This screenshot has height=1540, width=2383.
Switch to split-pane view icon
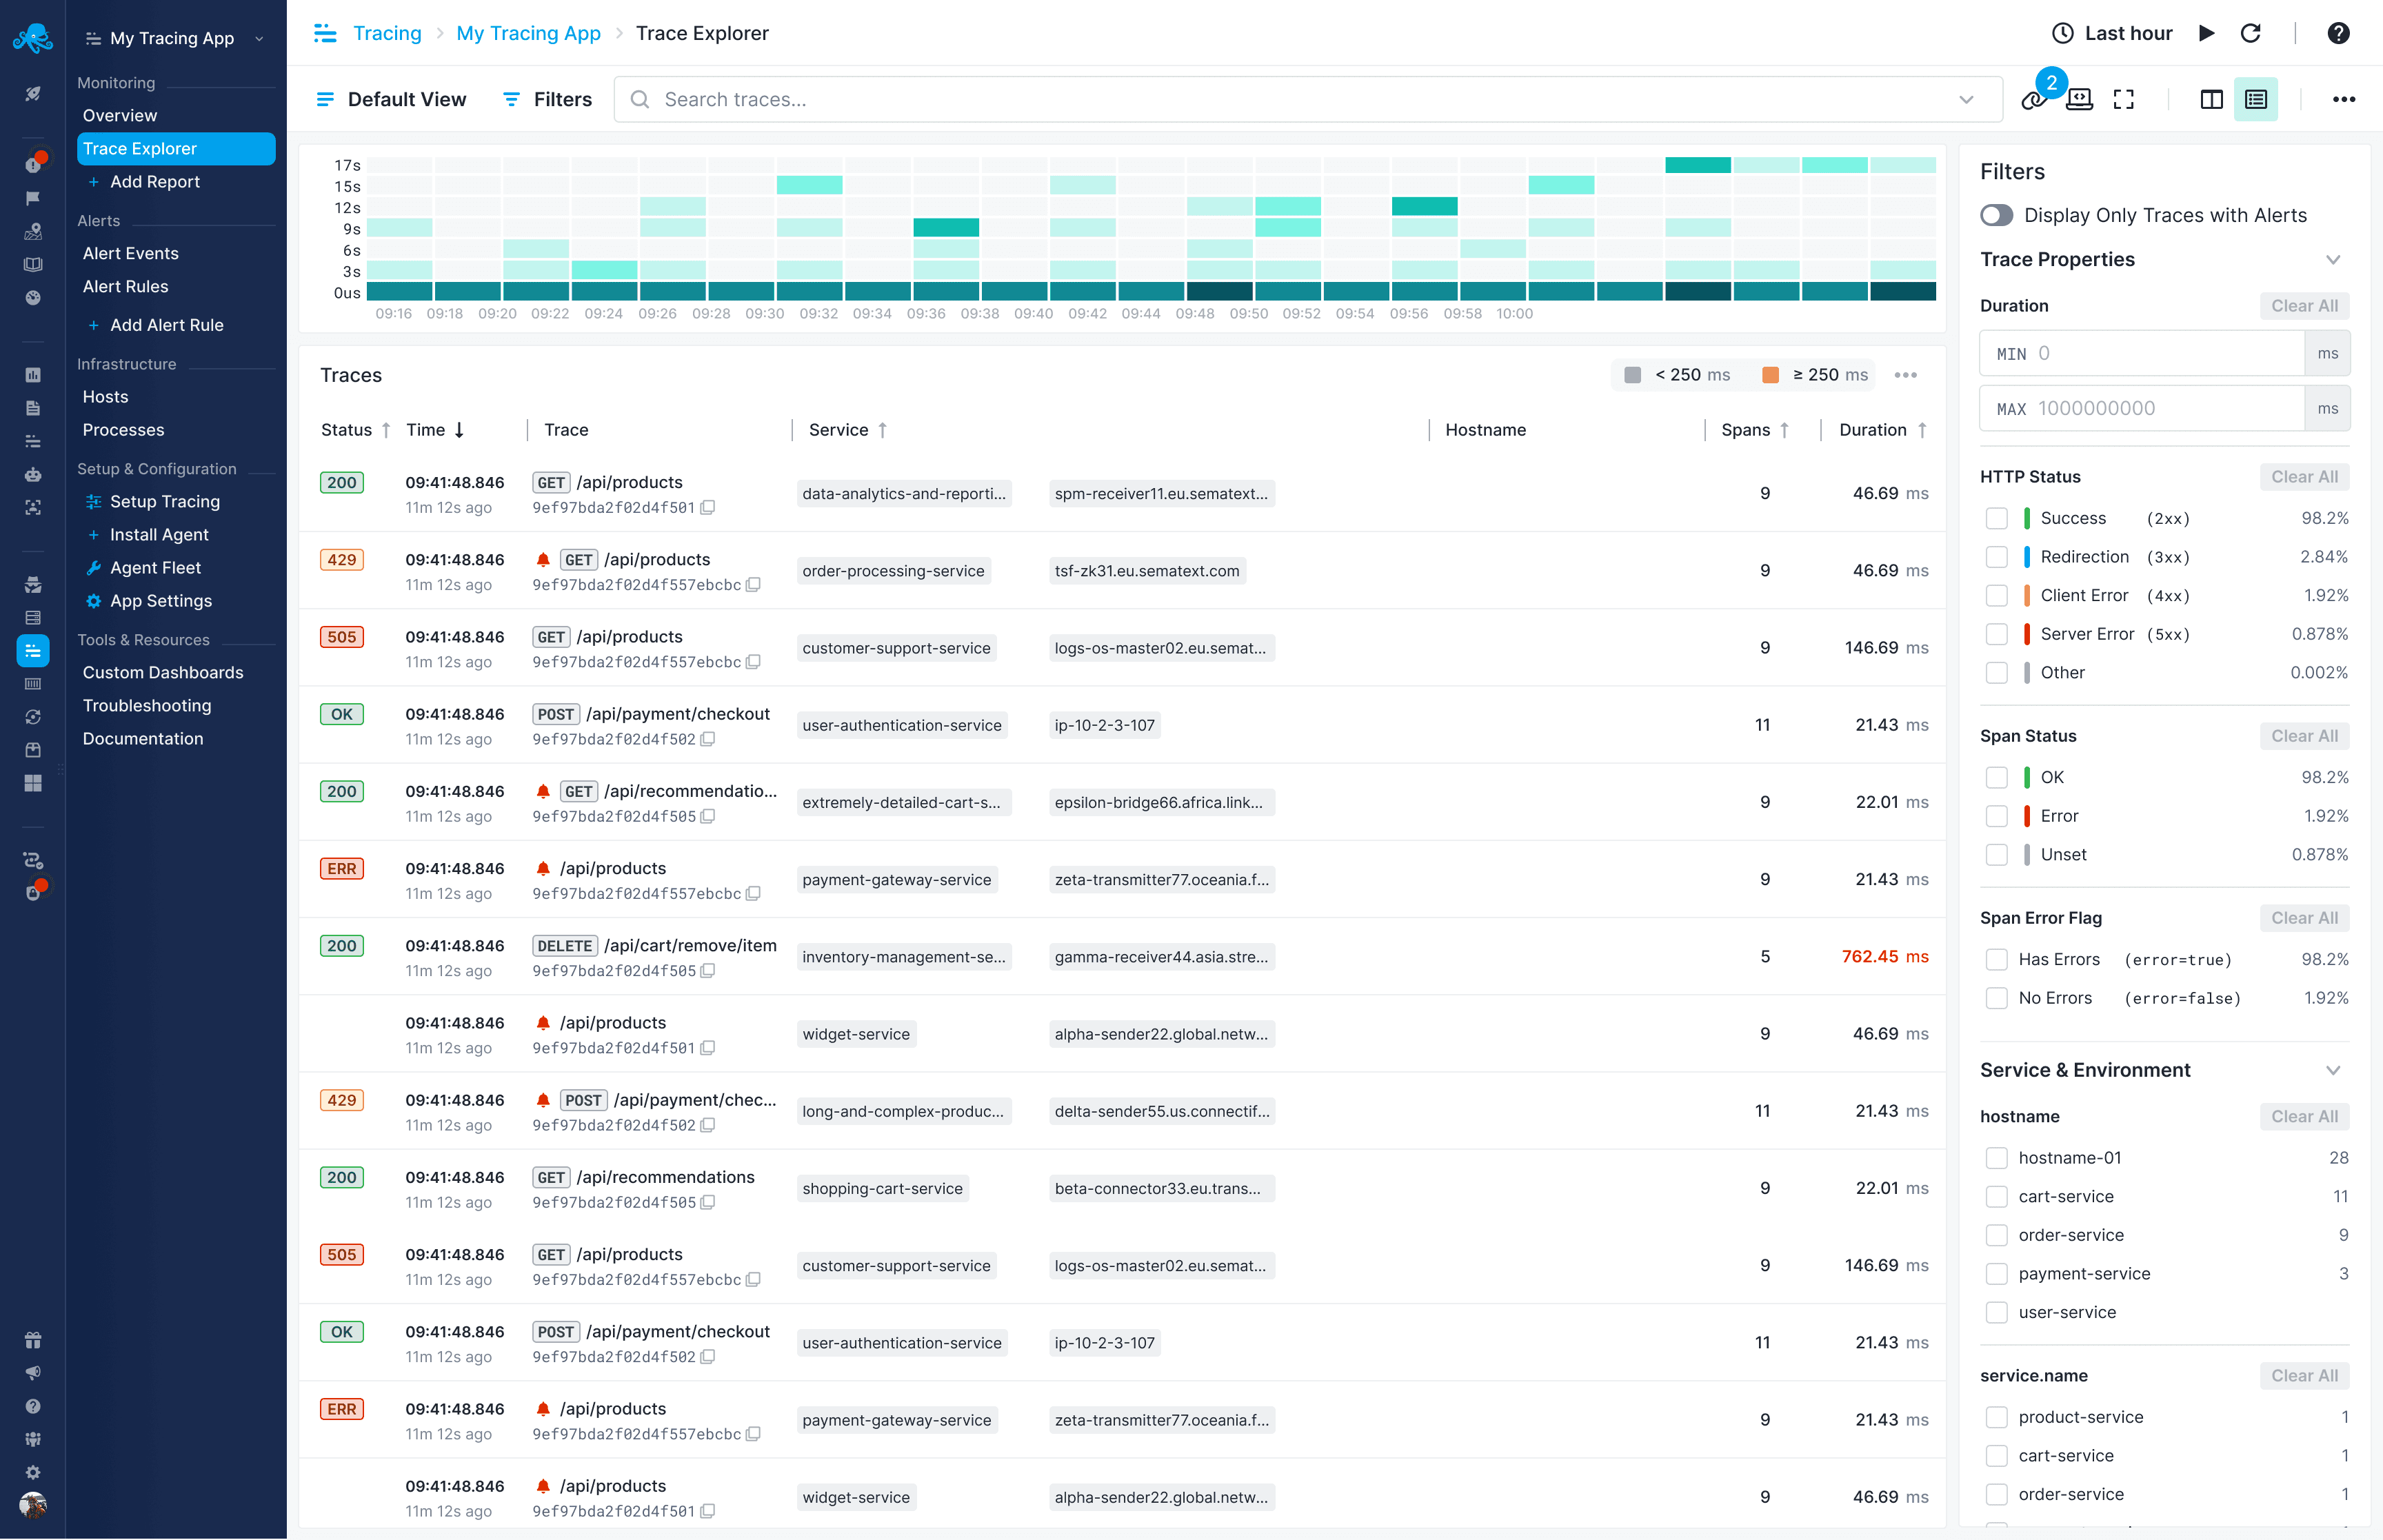click(2211, 99)
